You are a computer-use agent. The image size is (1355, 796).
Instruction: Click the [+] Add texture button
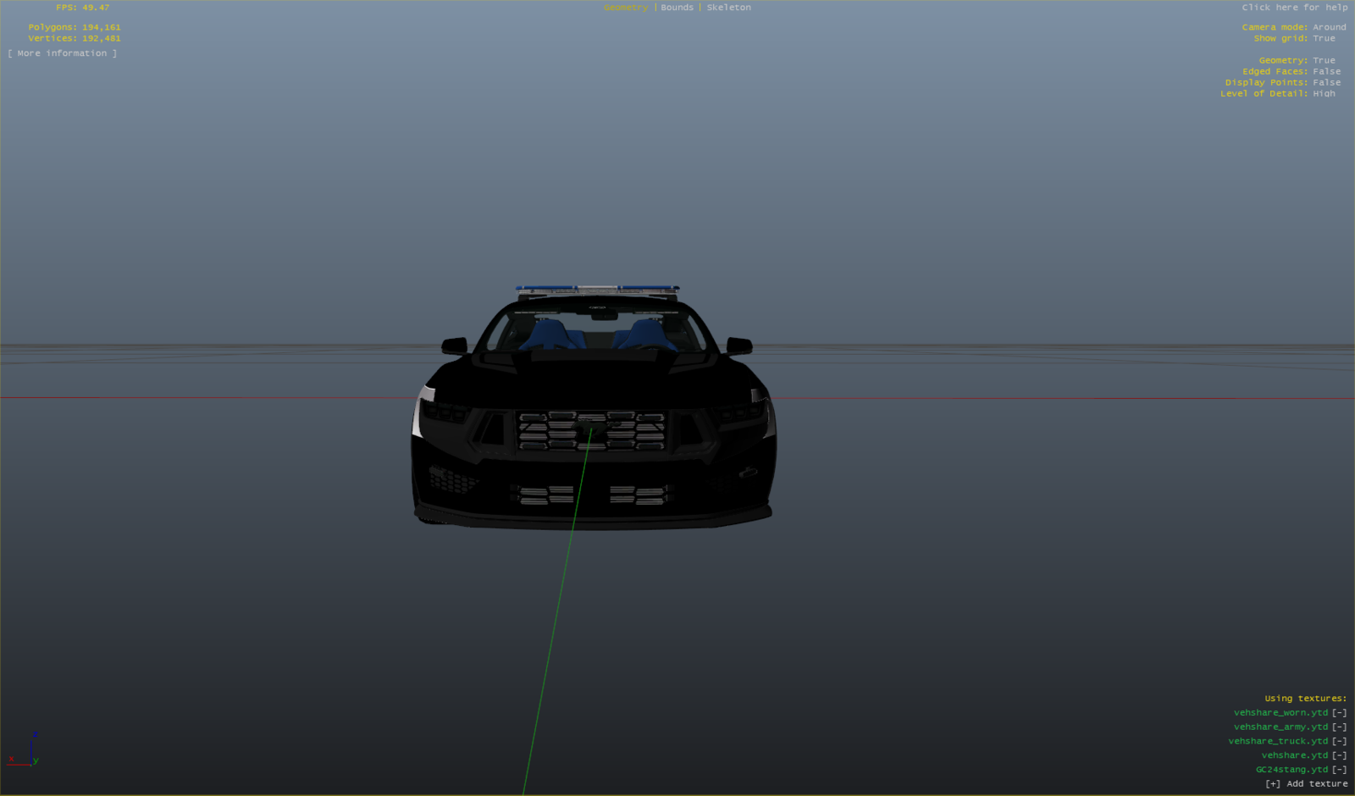tap(1306, 784)
